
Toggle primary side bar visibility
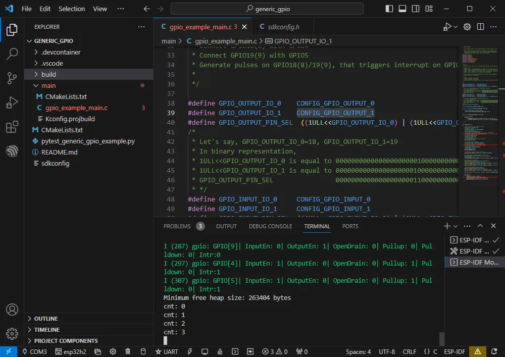[x=389, y=9]
